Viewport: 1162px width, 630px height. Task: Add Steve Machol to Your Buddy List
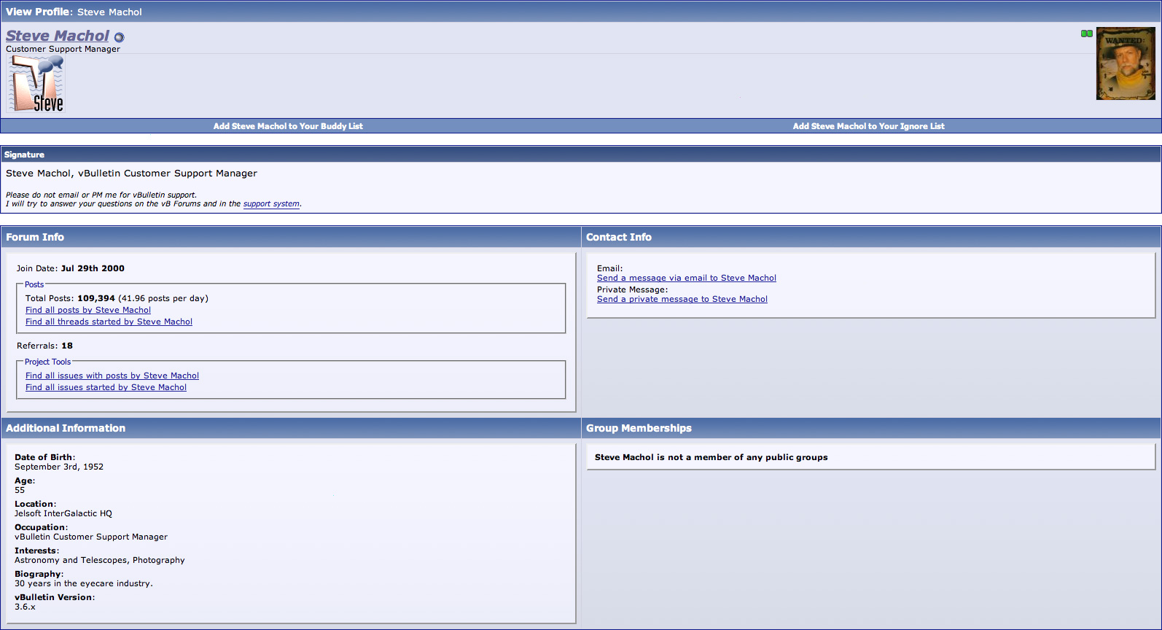[x=288, y=126]
